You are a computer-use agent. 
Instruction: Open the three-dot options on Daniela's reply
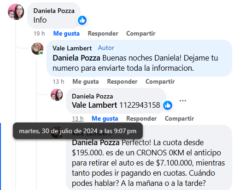pyautogui.click(x=183, y=101)
